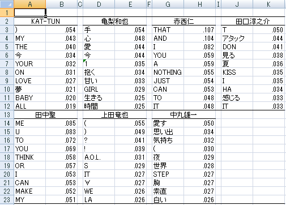Click the cell containing AND
The width and height of the screenshot is (286, 205).
coord(168,38)
